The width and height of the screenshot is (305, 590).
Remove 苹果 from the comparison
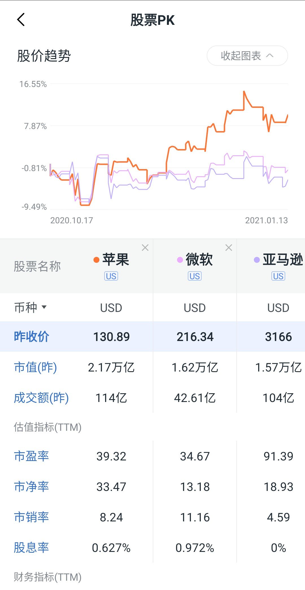click(x=145, y=248)
